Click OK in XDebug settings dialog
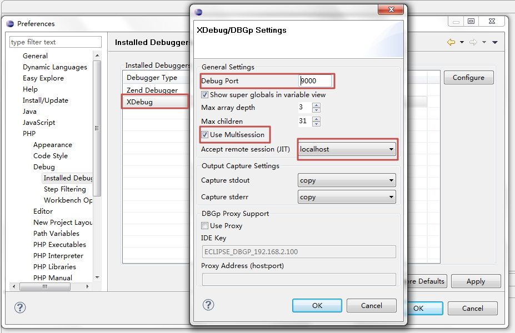The height and width of the screenshot is (333, 515). tap(317, 305)
